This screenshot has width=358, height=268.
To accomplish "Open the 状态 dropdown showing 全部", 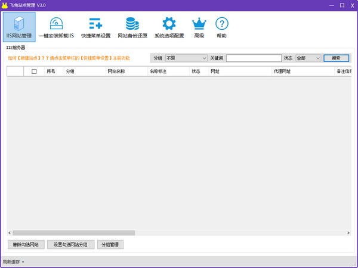I will tap(308, 58).
